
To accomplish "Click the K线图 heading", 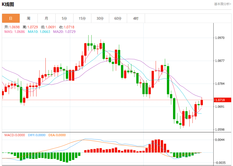I will 8,4.
